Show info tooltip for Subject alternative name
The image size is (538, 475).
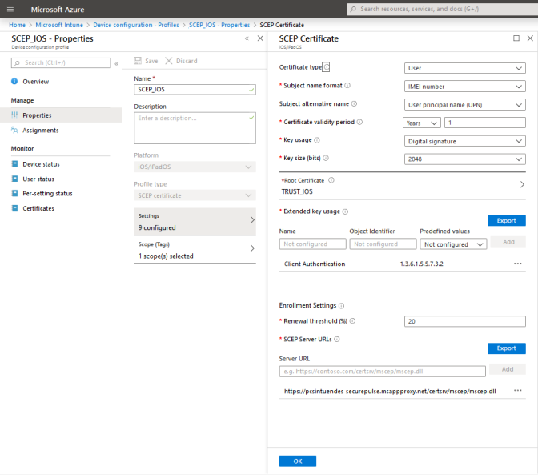click(354, 103)
